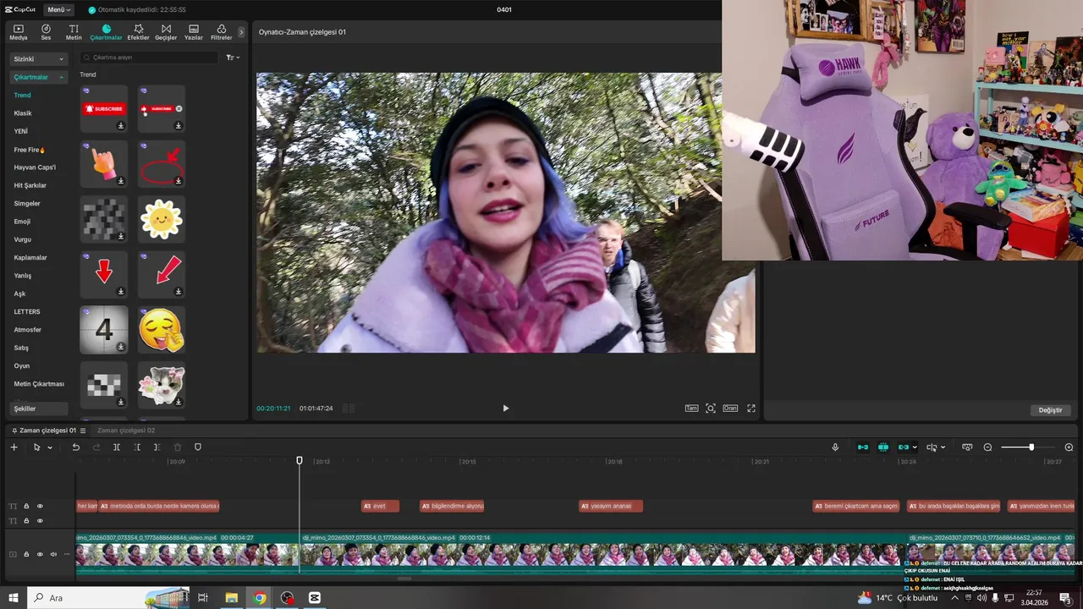Open Chrome from the taskbar

click(x=259, y=598)
